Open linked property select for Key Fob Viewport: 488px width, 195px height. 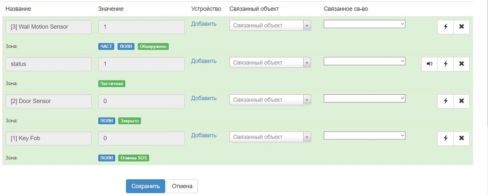click(364, 136)
